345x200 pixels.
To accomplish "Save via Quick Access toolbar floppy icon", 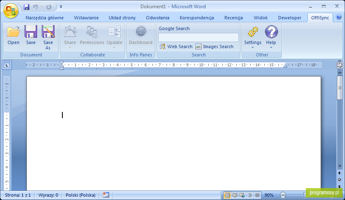I will [26, 7].
